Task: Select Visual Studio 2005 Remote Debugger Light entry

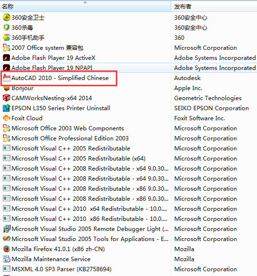Action: tap(90, 229)
